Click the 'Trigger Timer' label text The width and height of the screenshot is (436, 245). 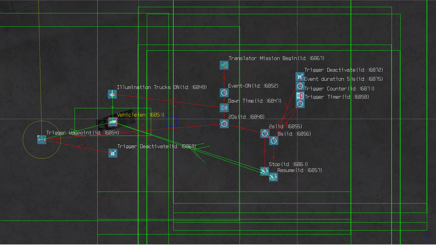337,97
